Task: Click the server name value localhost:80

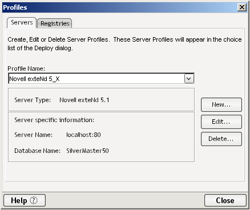Action: click(83, 135)
